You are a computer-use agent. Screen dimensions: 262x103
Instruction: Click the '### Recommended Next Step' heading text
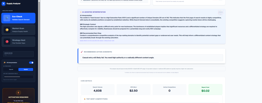(x=91, y=33)
